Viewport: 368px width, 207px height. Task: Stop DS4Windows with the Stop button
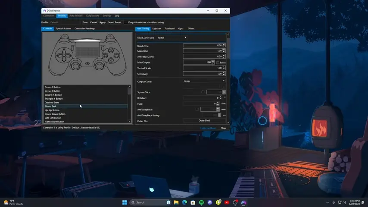coord(223,128)
